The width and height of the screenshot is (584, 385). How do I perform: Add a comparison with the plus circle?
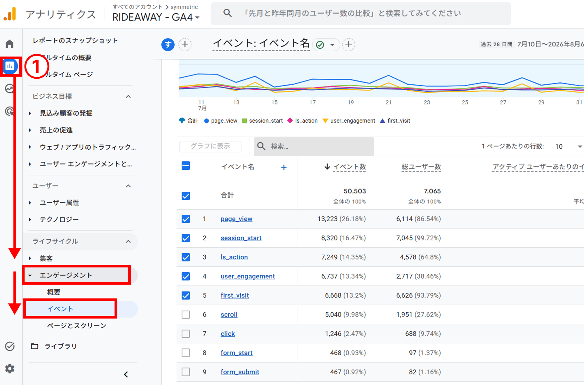185,44
